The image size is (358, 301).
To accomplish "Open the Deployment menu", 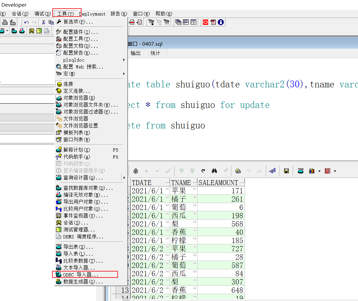I will (92, 14).
